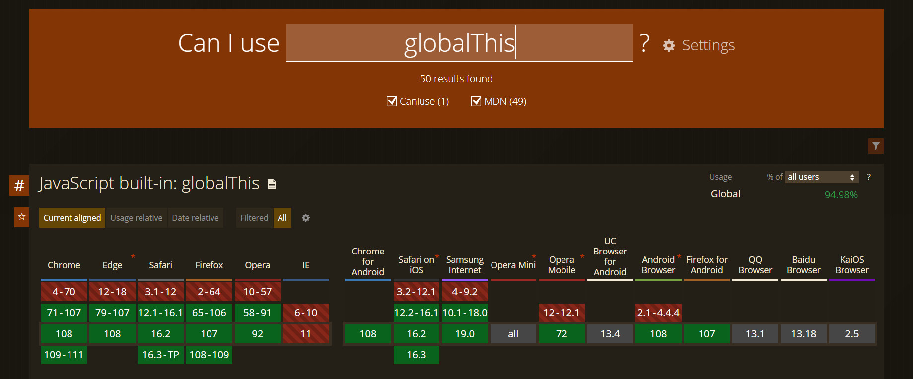Click the Opera column header

(x=257, y=265)
